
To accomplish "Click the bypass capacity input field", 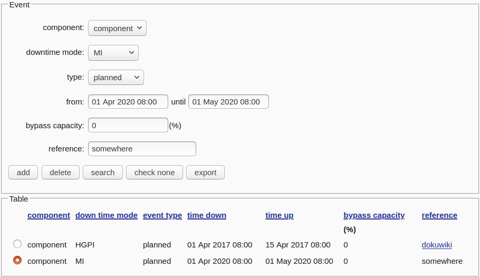I will 128,126.
